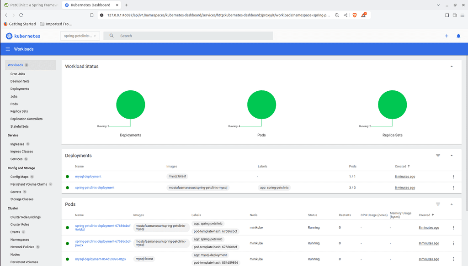Open the Brave wallet icon
The width and height of the screenshot is (468, 266).
[455, 15]
